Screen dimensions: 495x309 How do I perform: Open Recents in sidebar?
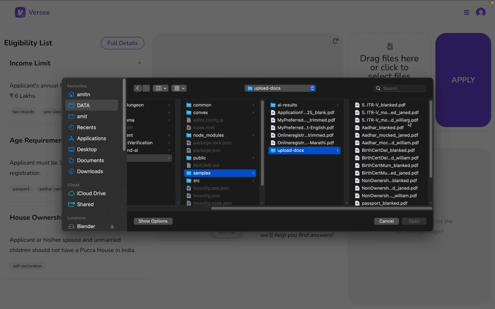click(x=92, y=128)
